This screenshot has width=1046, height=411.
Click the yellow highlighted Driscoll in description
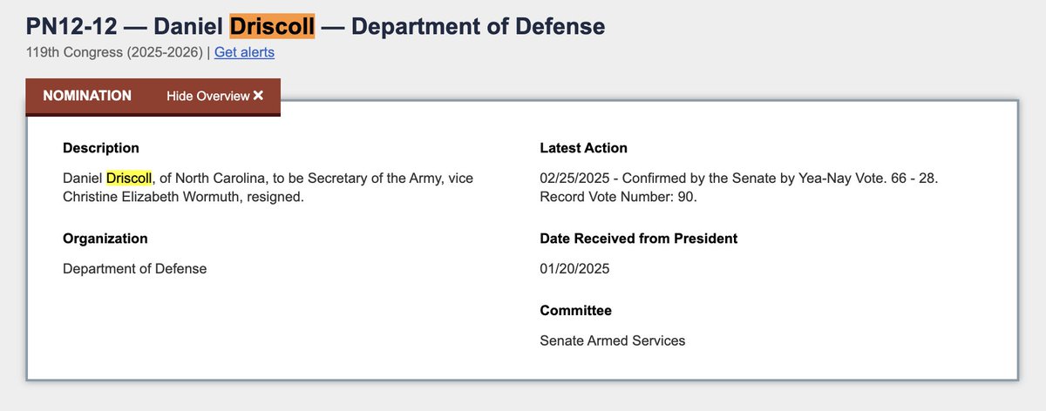point(129,178)
